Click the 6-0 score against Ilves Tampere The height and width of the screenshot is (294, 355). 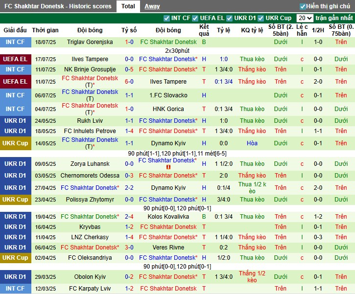tap(129, 82)
